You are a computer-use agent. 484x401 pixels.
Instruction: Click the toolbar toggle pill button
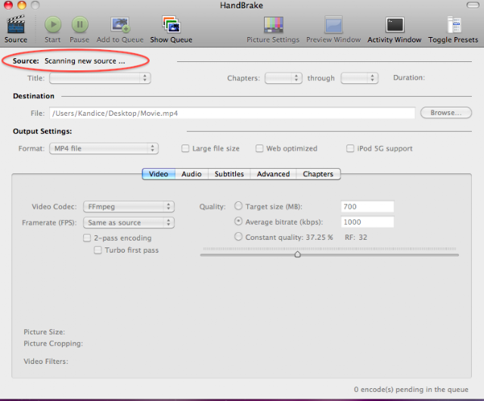point(473,5)
